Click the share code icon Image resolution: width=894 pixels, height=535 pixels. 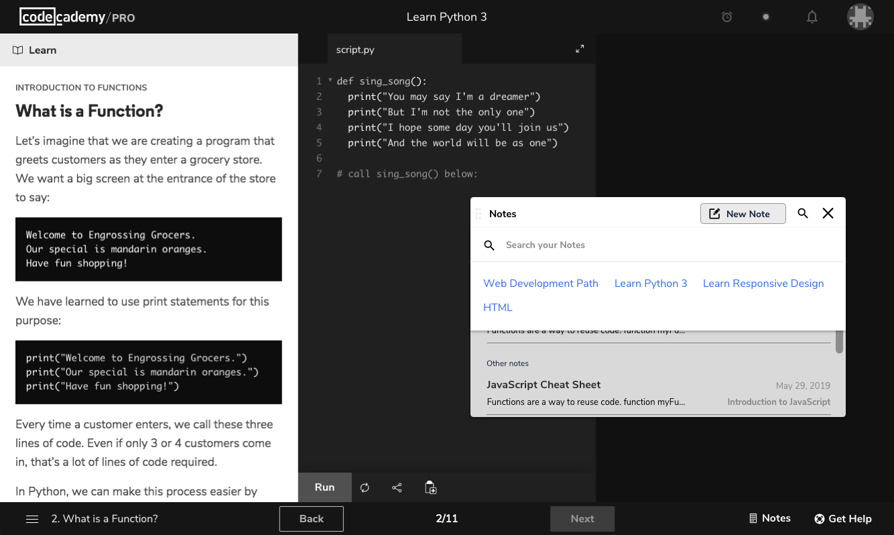(x=397, y=487)
